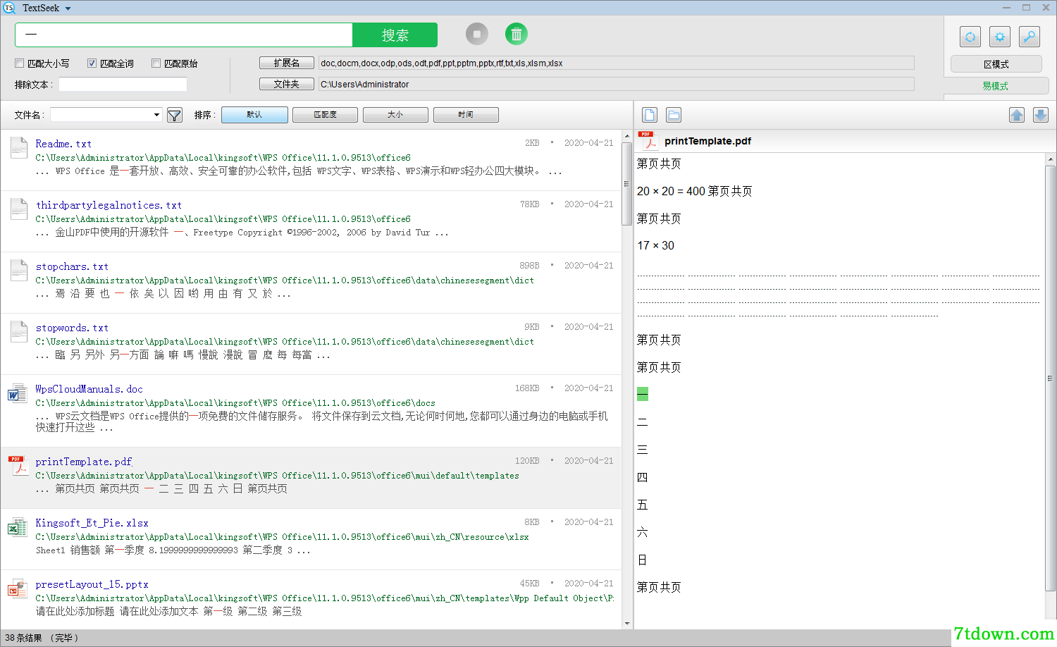Click the refresh index icon button
Image resolution: width=1057 pixels, height=647 pixels.
[x=970, y=37]
